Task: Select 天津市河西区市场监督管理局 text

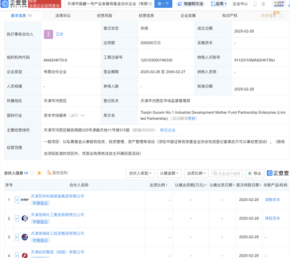Action: (165, 101)
